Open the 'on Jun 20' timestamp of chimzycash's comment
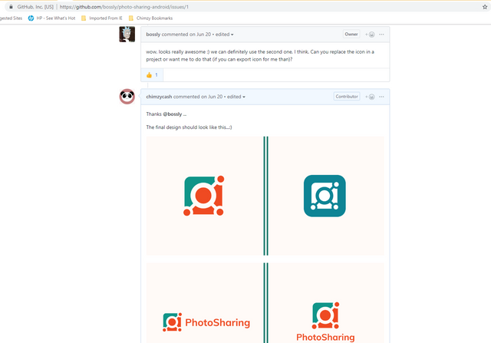This screenshot has height=343, width=491. click(212, 97)
